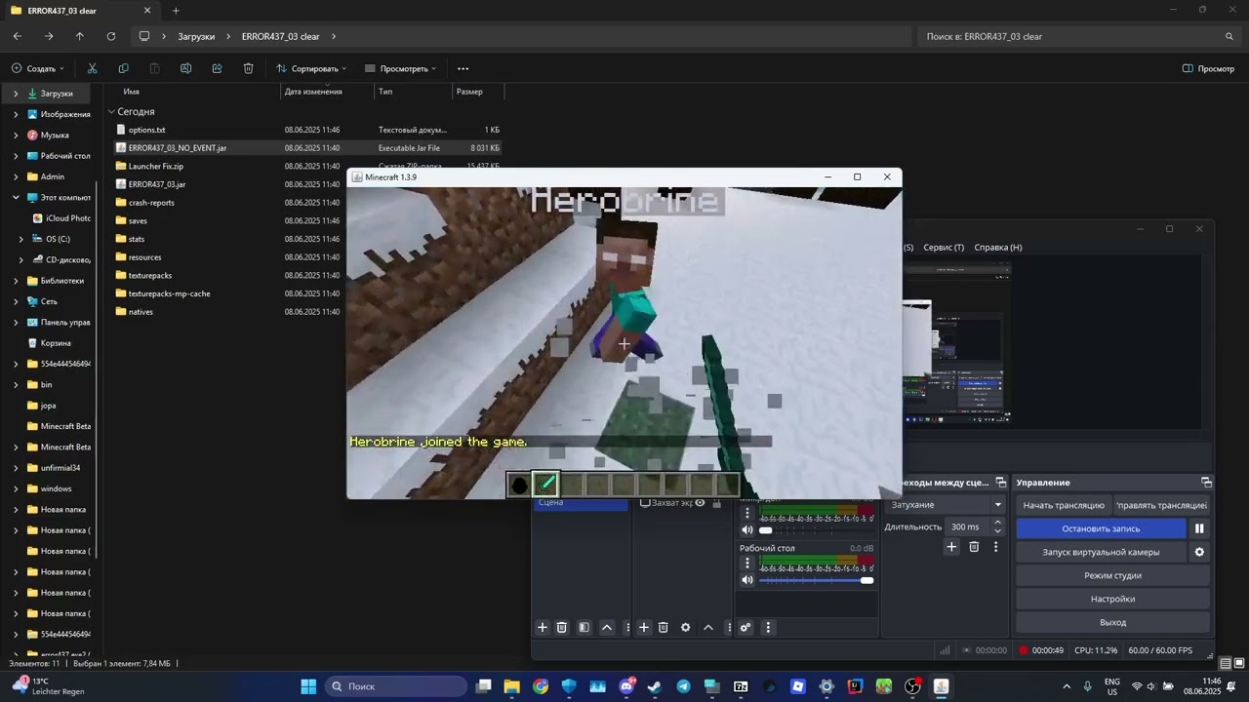The height and width of the screenshot is (702, 1249).
Task: Open Рабочий стол audio track options menu
Action: [747, 563]
